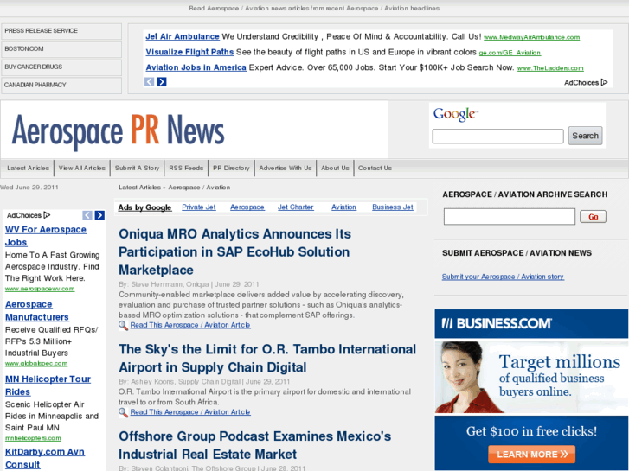Open Aerospace Manufacturers ad link
Screen dimensions: 629x471
click(37, 310)
